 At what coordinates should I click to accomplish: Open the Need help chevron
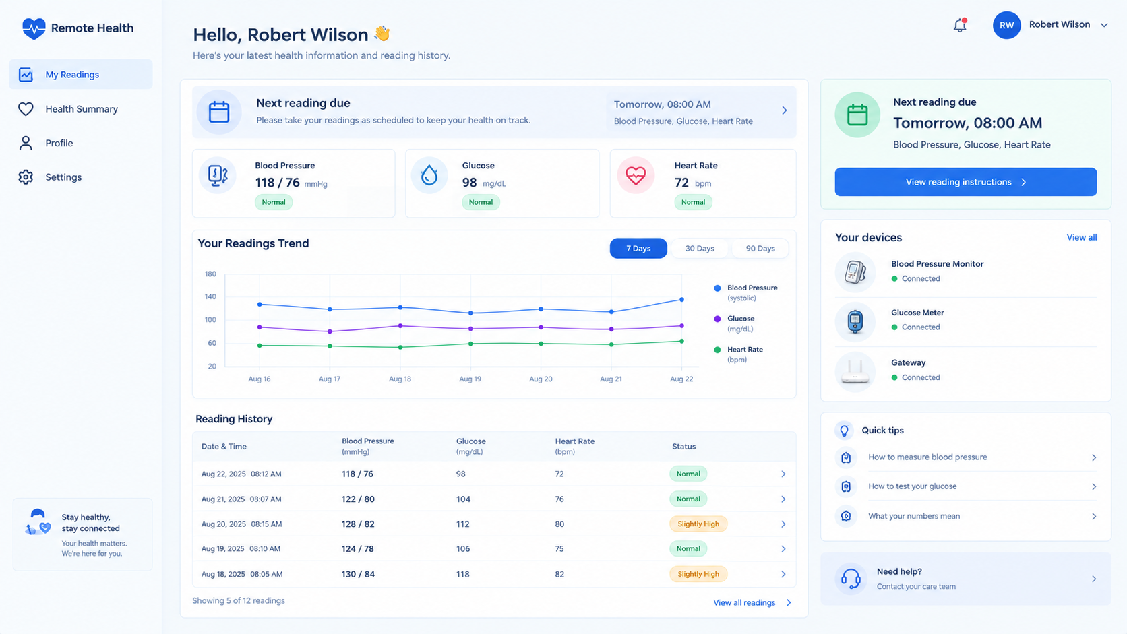point(1094,579)
